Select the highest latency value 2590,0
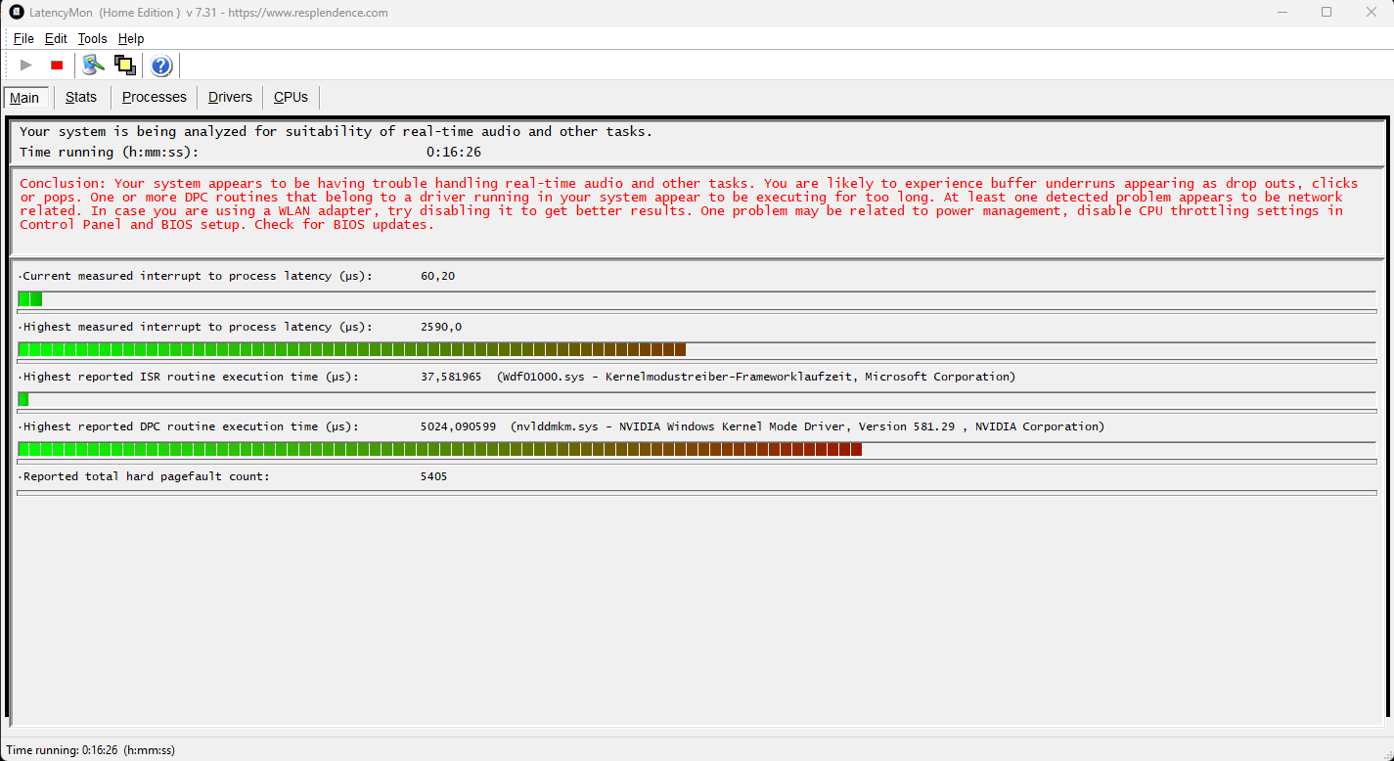1394x761 pixels. tap(441, 327)
